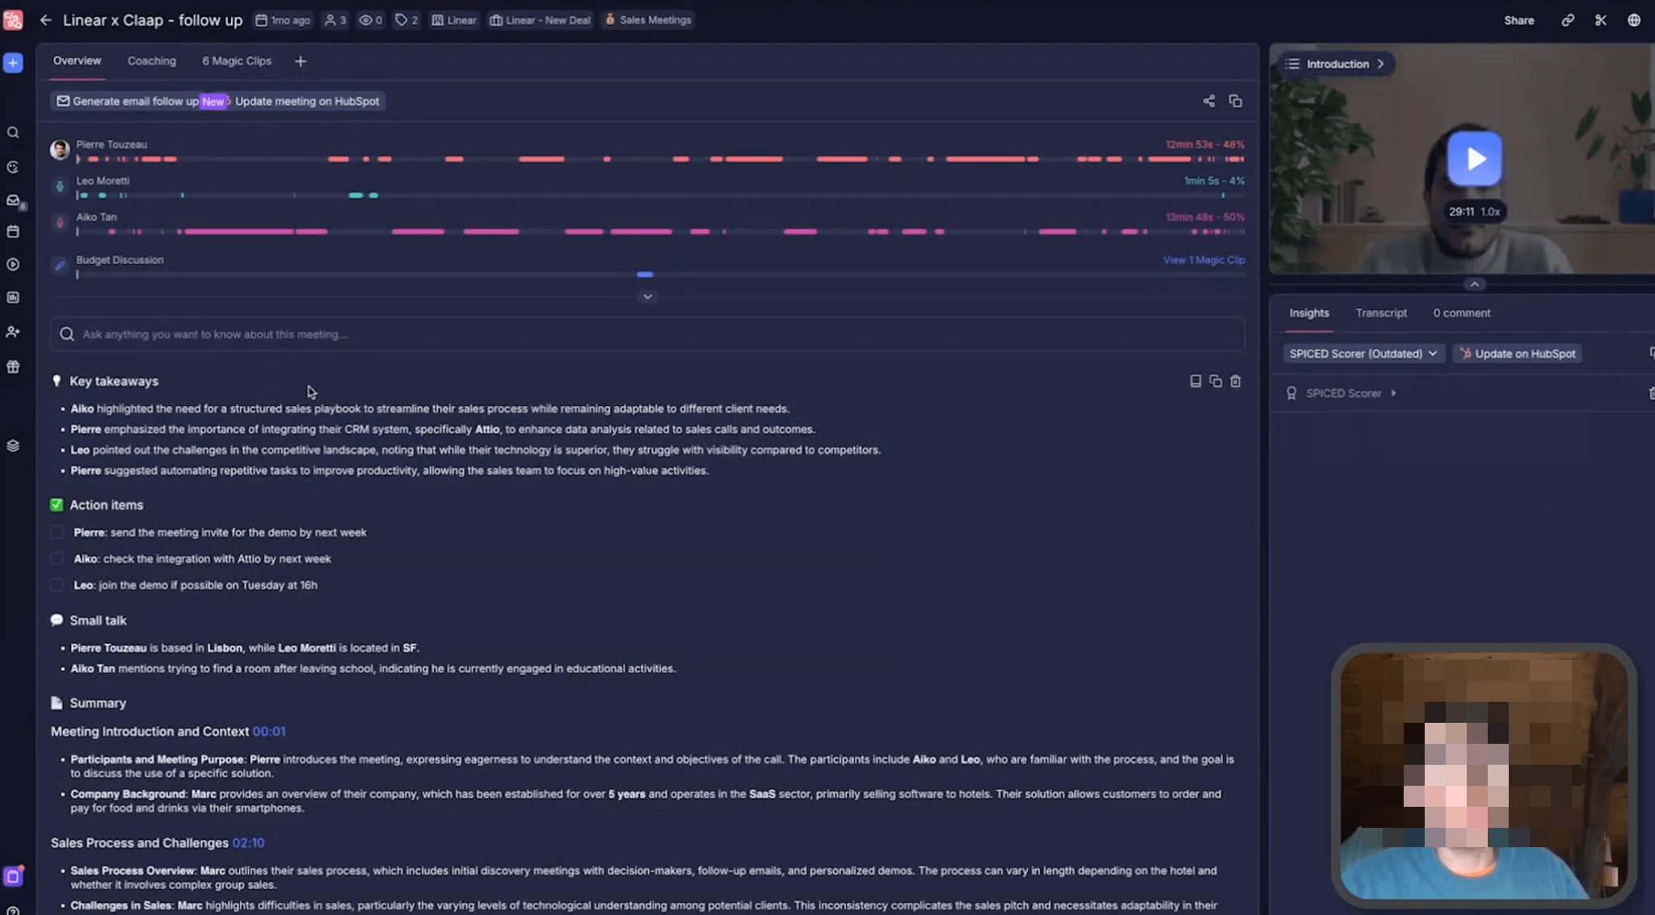Screen dimensions: 1655x915
Task: Switch to Transcript tab
Action: coord(1381,313)
